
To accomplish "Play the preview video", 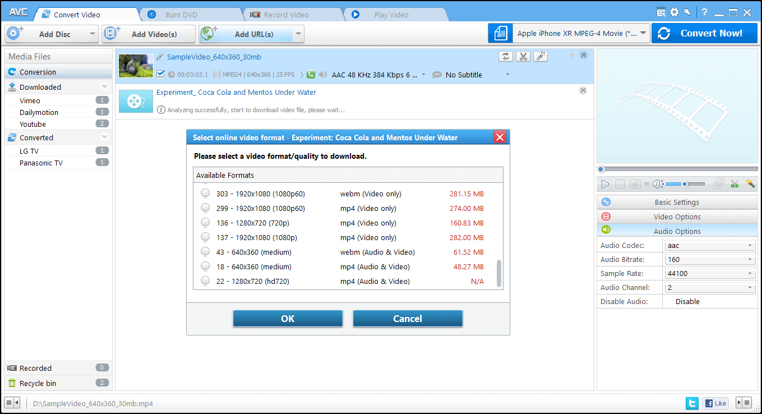I will pos(605,184).
